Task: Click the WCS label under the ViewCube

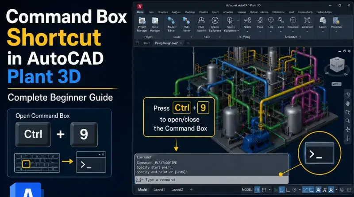Action: click(336, 84)
